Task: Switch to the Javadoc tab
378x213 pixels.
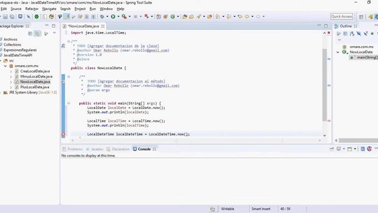Action: coord(94,149)
